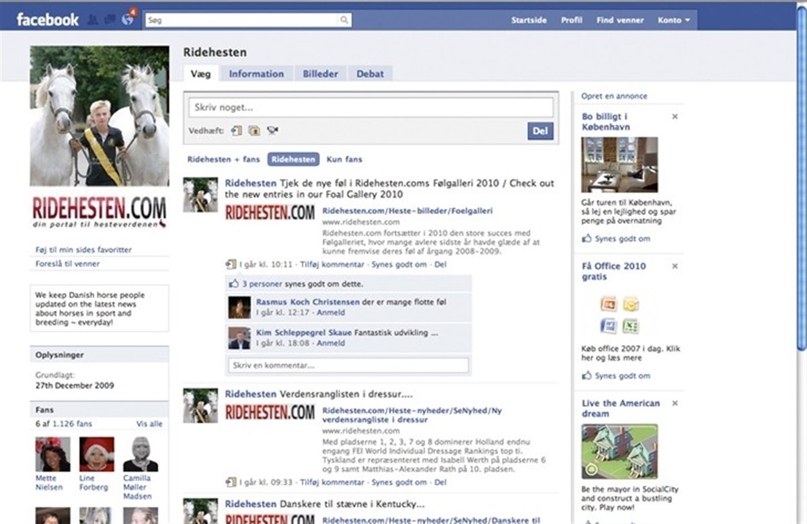This screenshot has width=807, height=524.
Task: Open the messages icon in top bar
Action: (x=110, y=20)
